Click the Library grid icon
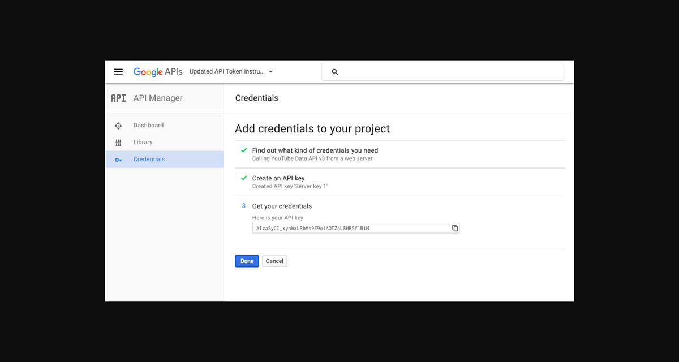This screenshot has width=679, height=362. click(x=119, y=142)
